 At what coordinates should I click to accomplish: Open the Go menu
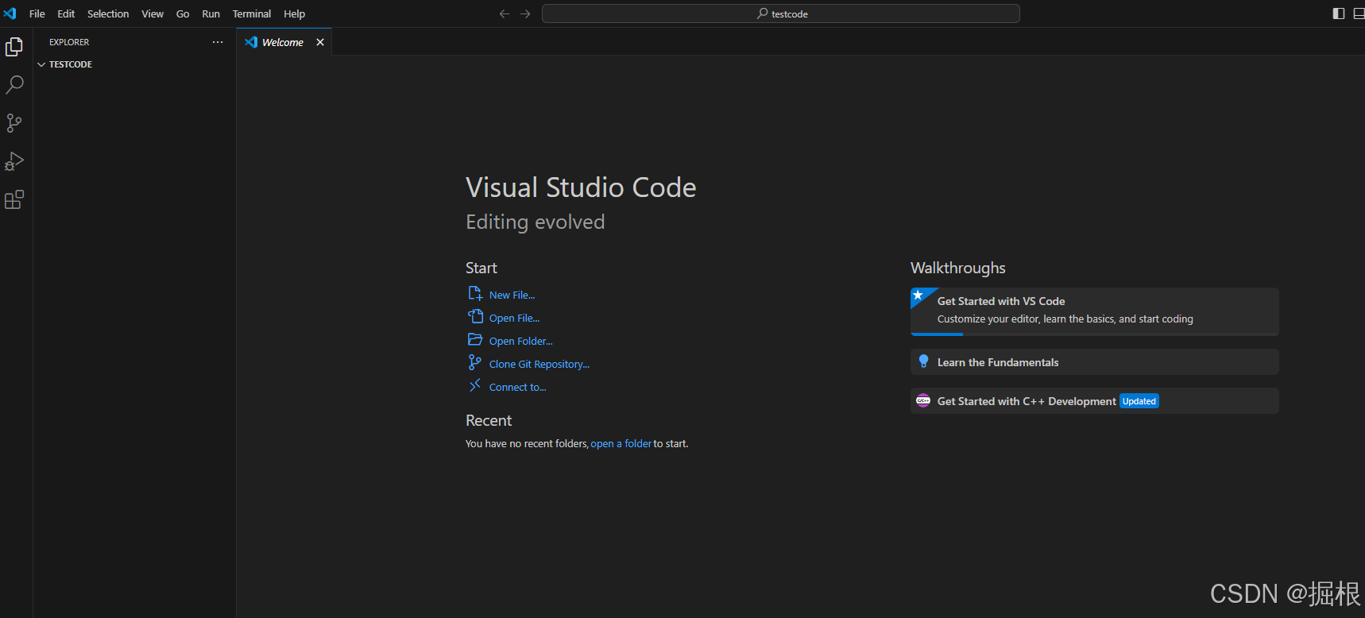pos(183,14)
